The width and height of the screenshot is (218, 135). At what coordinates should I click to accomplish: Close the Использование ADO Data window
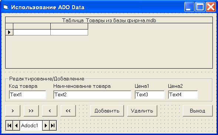(x=211, y=7)
